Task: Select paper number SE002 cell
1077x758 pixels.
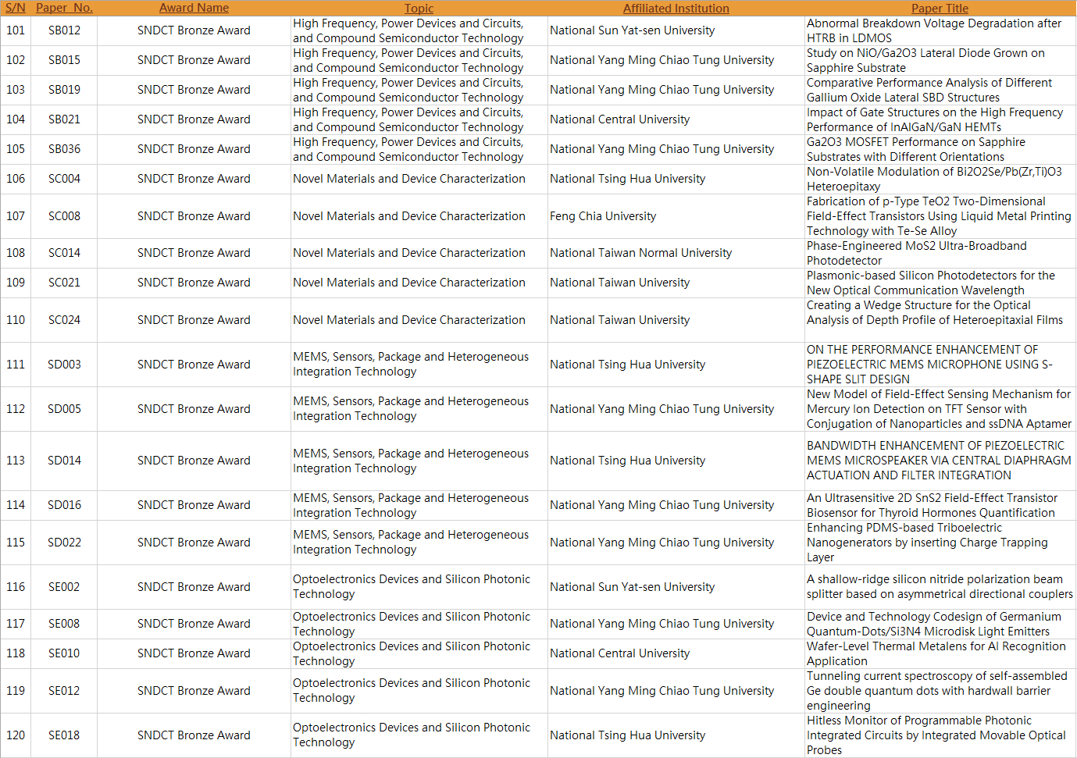Action: click(64, 587)
